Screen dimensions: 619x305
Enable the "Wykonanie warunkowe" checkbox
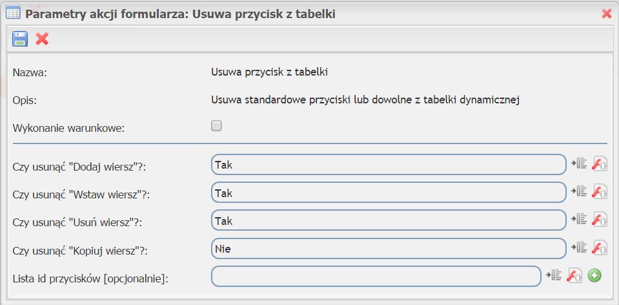click(x=217, y=126)
